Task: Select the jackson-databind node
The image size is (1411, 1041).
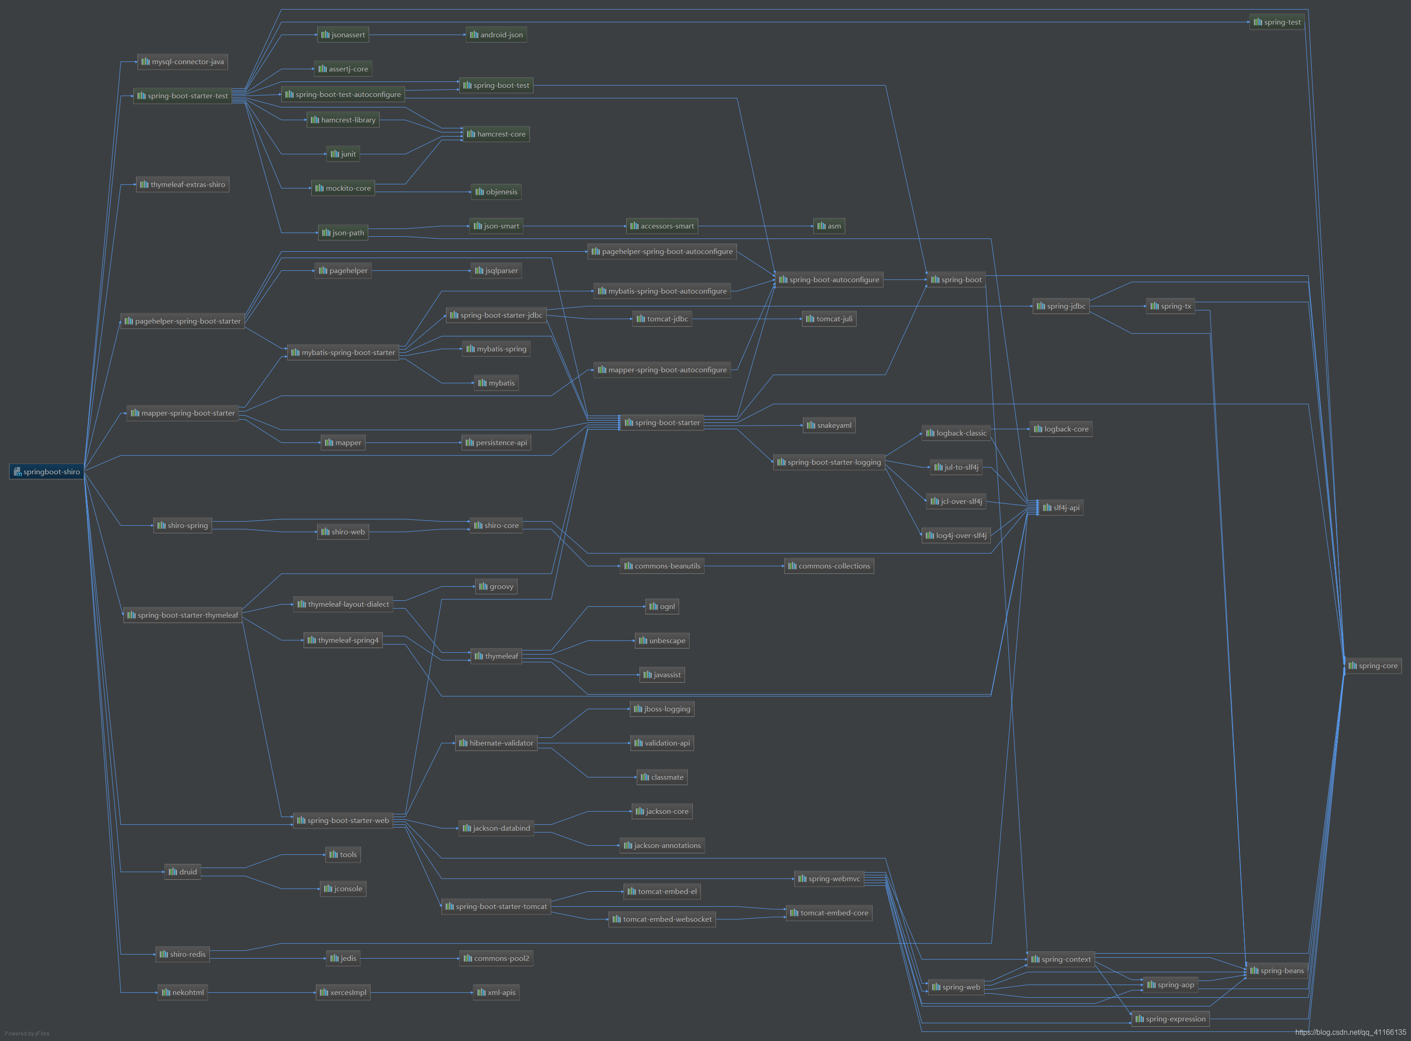Action: click(496, 828)
